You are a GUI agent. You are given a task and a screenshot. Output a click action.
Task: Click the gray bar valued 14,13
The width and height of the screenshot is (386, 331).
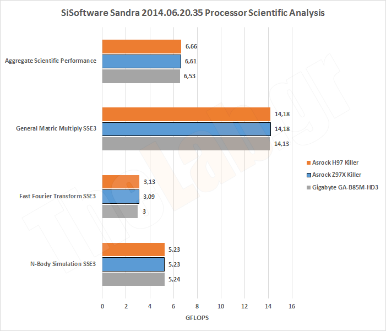tap(186, 144)
